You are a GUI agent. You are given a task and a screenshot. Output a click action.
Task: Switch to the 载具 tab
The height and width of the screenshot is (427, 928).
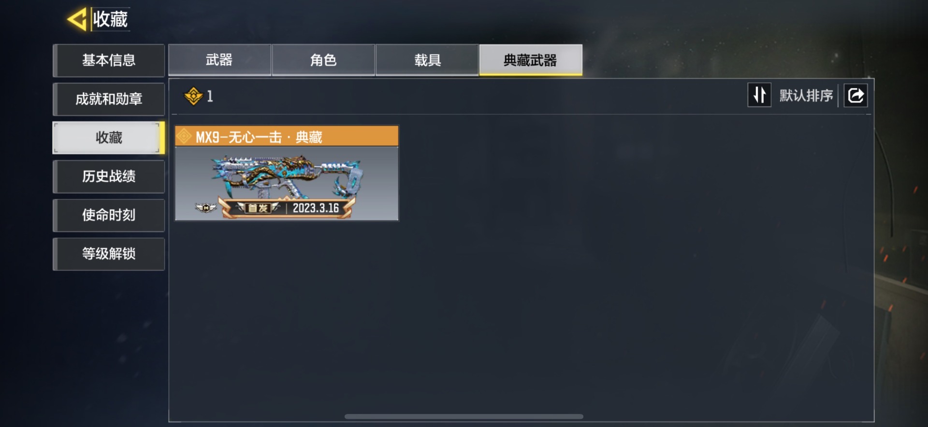pos(427,60)
